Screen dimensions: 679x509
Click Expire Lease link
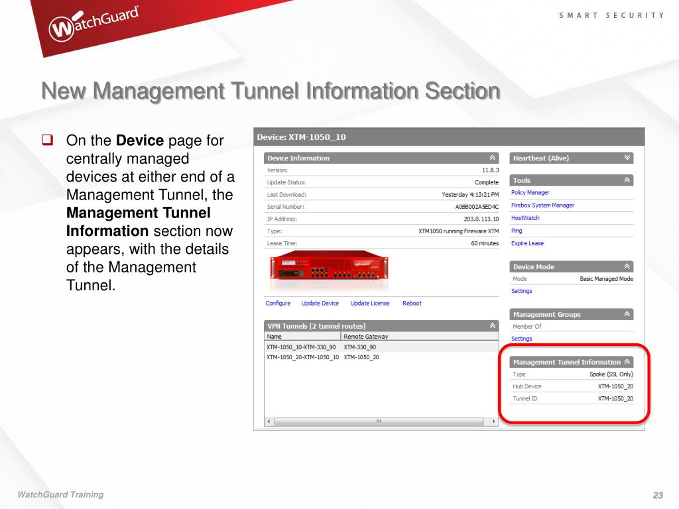click(x=527, y=243)
